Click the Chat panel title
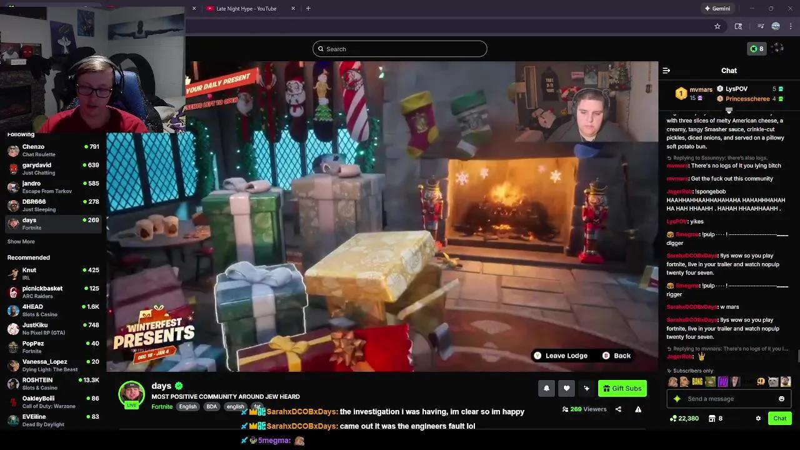Image resolution: width=800 pixels, height=450 pixels. pyautogui.click(x=729, y=71)
